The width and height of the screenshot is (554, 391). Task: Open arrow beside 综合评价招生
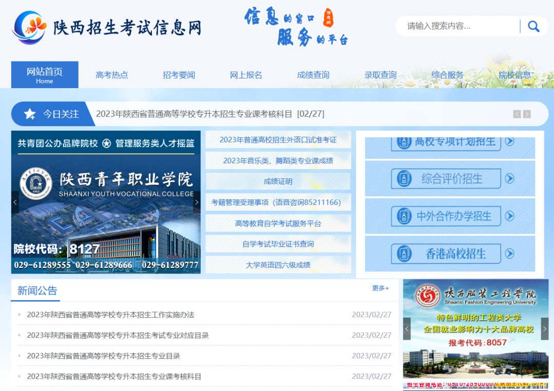(x=509, y=178)
